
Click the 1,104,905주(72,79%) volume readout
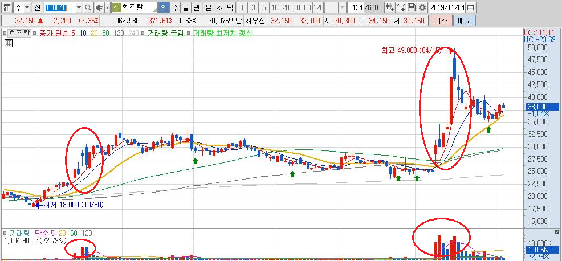pyautogui.click(x=35, y=240)
